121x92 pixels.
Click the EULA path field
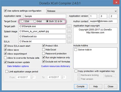point(42,41)
